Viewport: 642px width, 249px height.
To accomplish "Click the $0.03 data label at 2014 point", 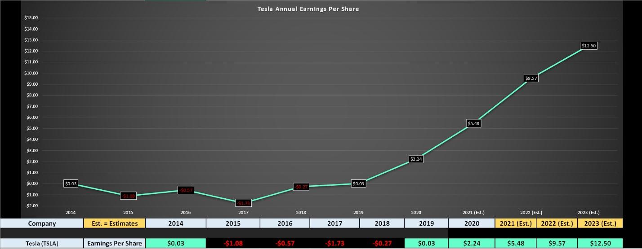I will [x=71, y=183].
